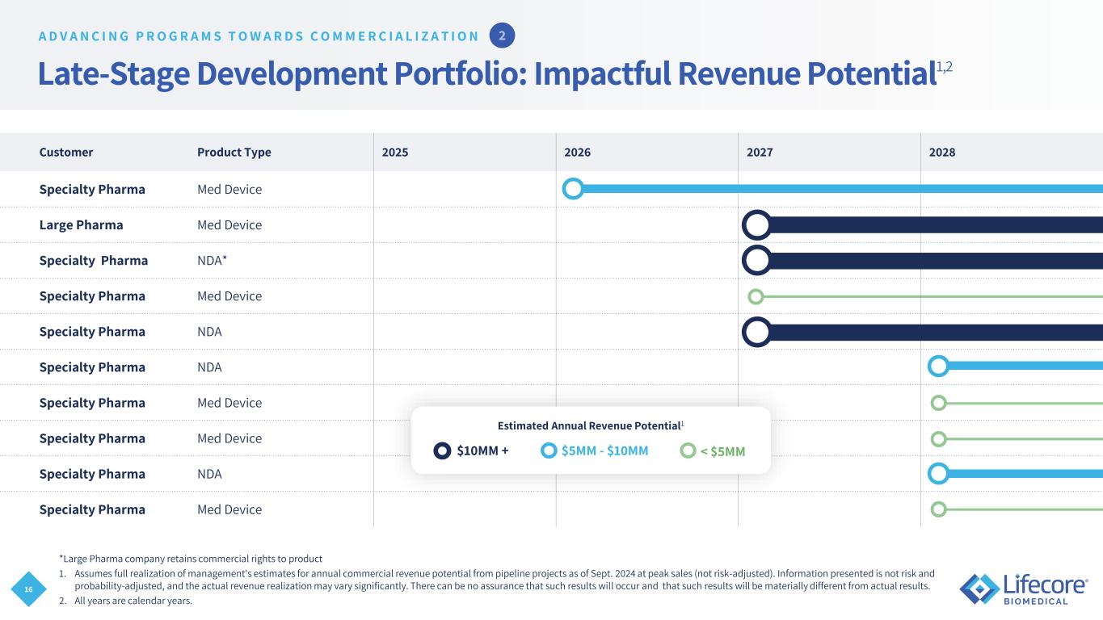Select the Customer column header
The height and width of the screenshot is (620, 1103).
tap(66, 152)
